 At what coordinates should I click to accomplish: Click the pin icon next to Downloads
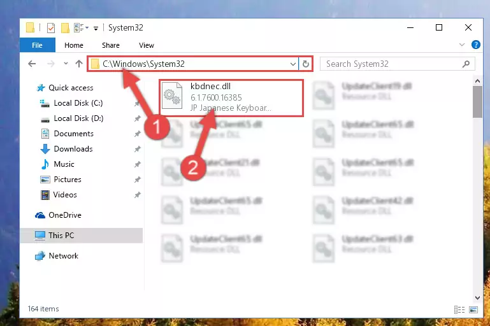(137, 149)
